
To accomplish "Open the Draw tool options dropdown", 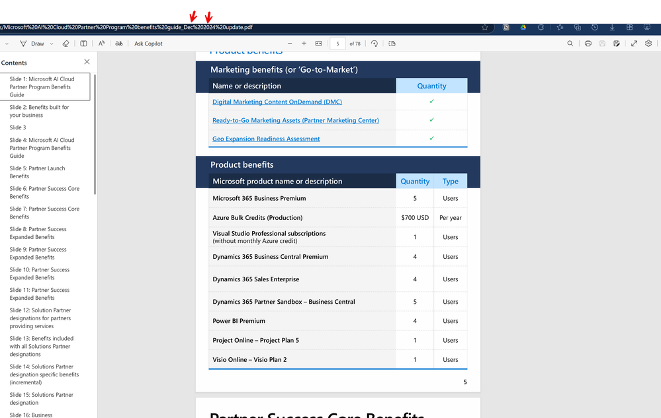I will pyautogui.click(x=52, y=44).
